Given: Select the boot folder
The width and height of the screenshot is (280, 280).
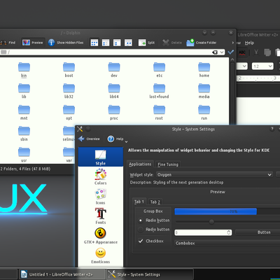Looking at the screenshot, I should [x=69, y=70].
